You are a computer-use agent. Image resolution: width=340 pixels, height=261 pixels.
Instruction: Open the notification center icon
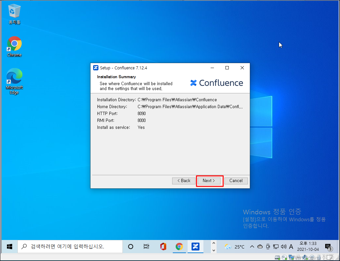coord(328,247)
